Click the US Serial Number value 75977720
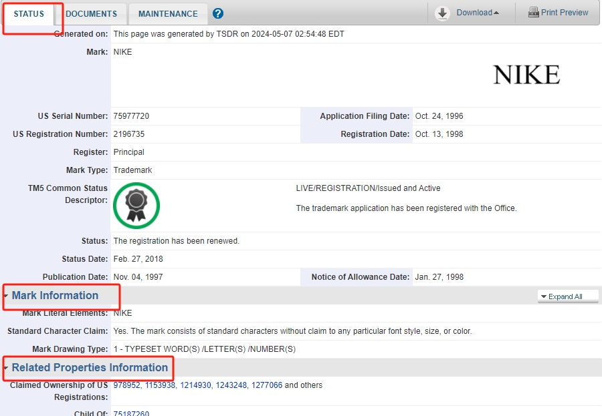602x416 pixels. [131, 116]
